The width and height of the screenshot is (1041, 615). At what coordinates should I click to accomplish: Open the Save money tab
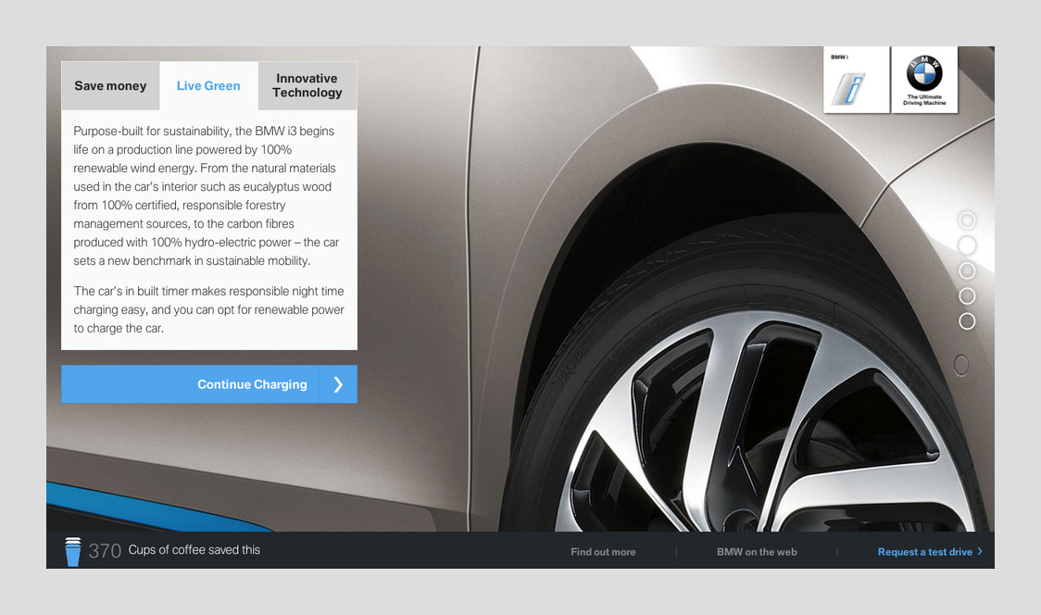[x=110, y=86]
